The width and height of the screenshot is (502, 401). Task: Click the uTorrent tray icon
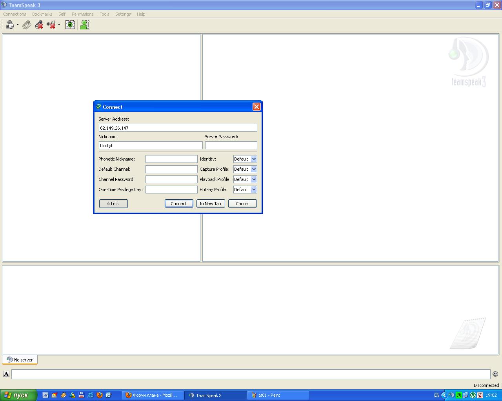pos(473,395)
